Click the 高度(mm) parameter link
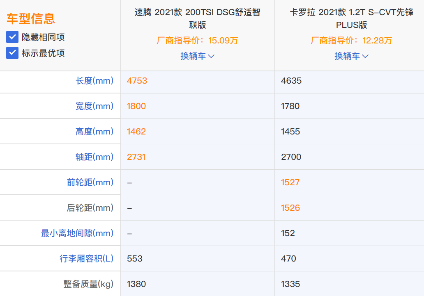 pyautogui.click(x=94, y=132)
